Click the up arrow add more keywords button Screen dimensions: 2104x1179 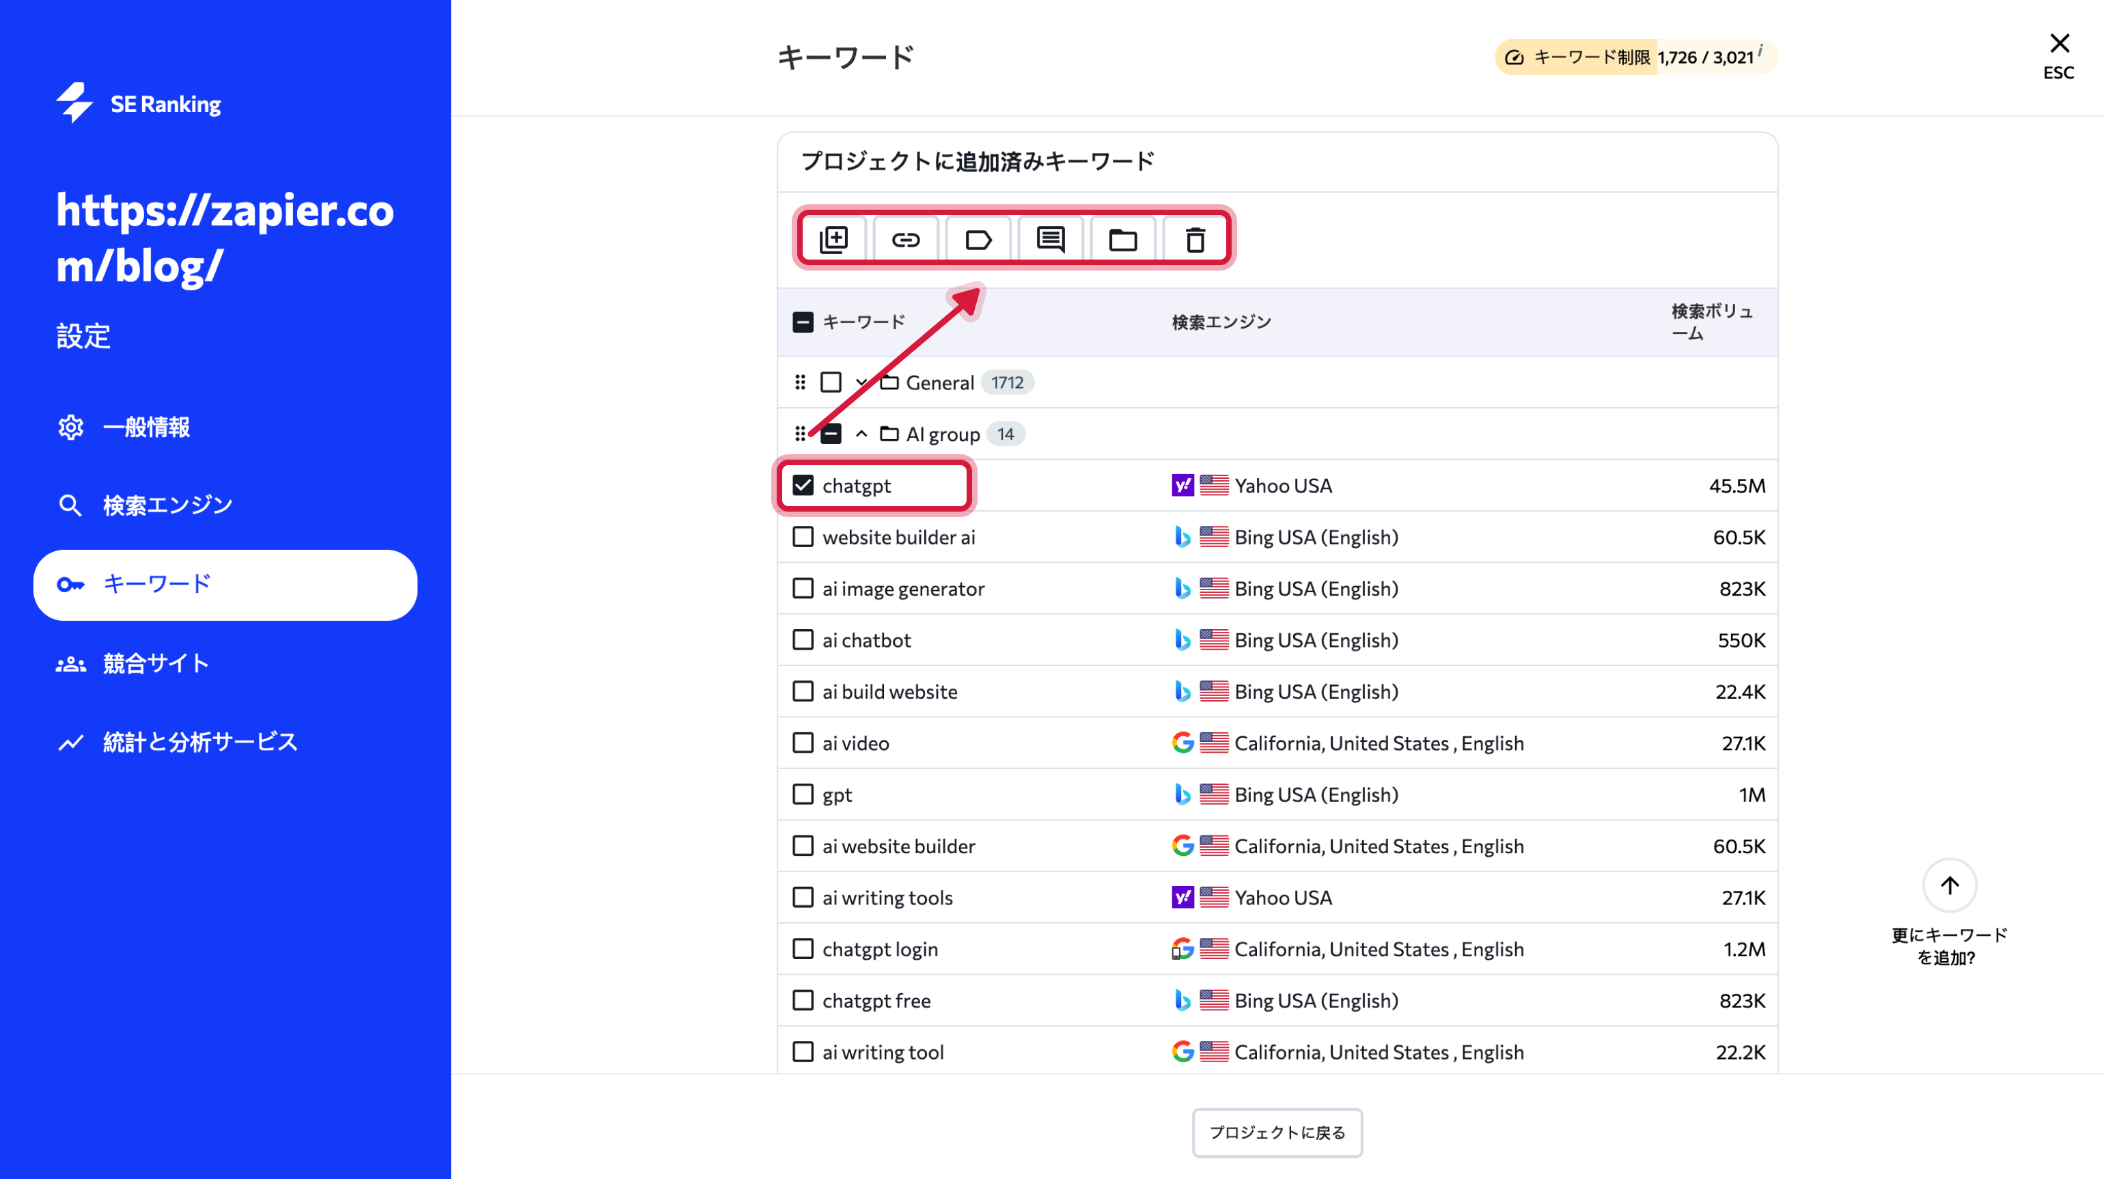[x=1950, y=885]
